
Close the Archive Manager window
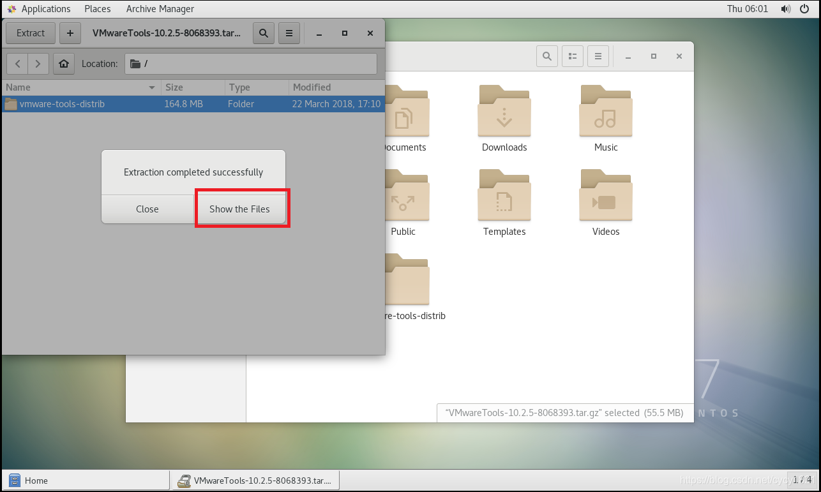click(370, 33)
